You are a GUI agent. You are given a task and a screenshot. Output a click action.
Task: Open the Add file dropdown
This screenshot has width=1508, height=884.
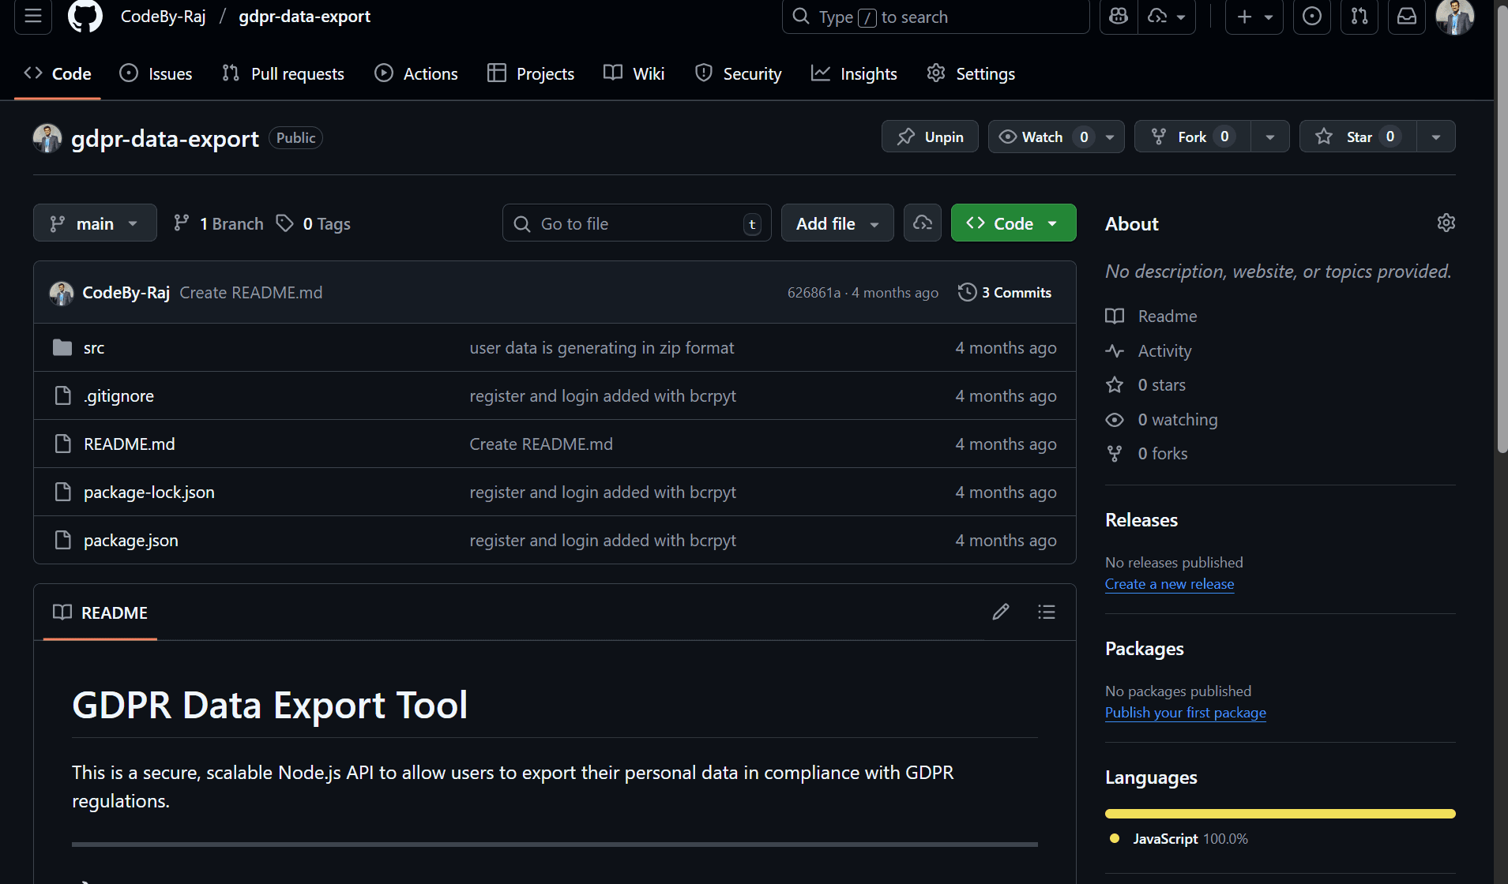pos(837,223)
